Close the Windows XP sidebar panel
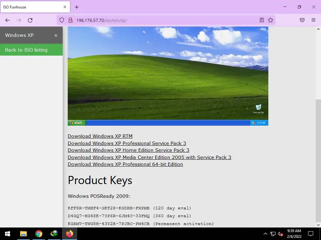Screen dimensions: 321x240 pos(56,36)
